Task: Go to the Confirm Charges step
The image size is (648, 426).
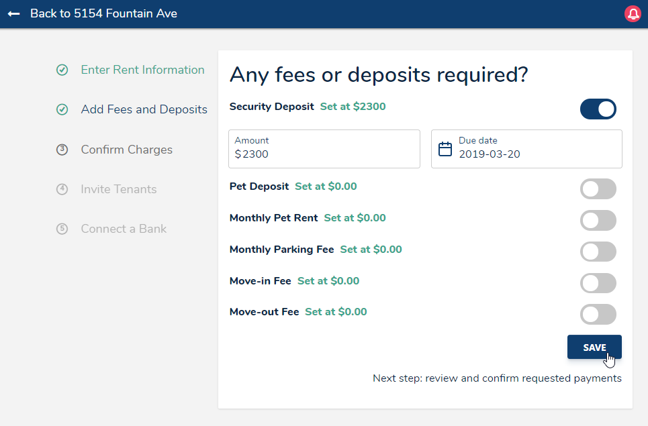Action: 126,150
